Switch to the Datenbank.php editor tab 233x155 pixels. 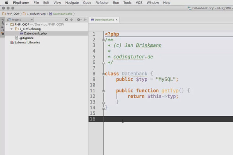(104, 20)
